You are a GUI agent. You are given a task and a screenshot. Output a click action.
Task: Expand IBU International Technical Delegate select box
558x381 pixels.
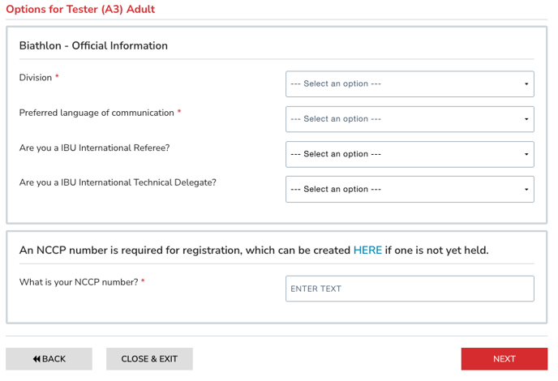coord(409,189)
